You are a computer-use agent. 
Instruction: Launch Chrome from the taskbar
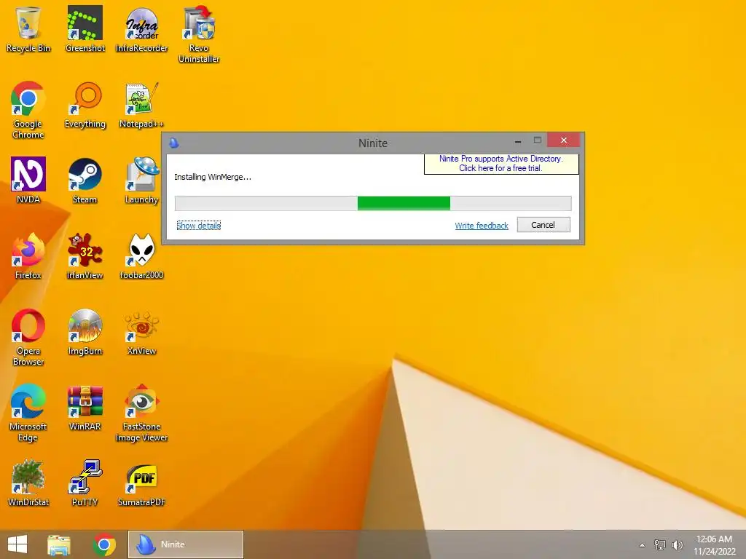click(x=104, y=544)
